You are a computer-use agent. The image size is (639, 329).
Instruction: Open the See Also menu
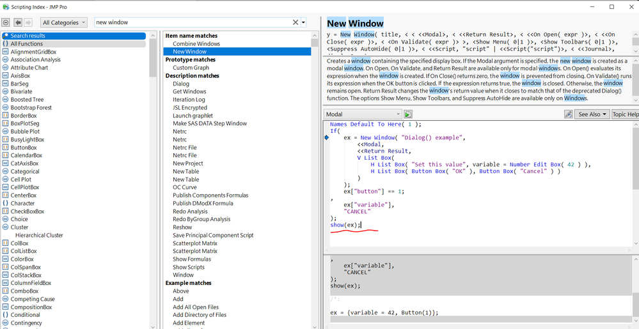(592, 114)
